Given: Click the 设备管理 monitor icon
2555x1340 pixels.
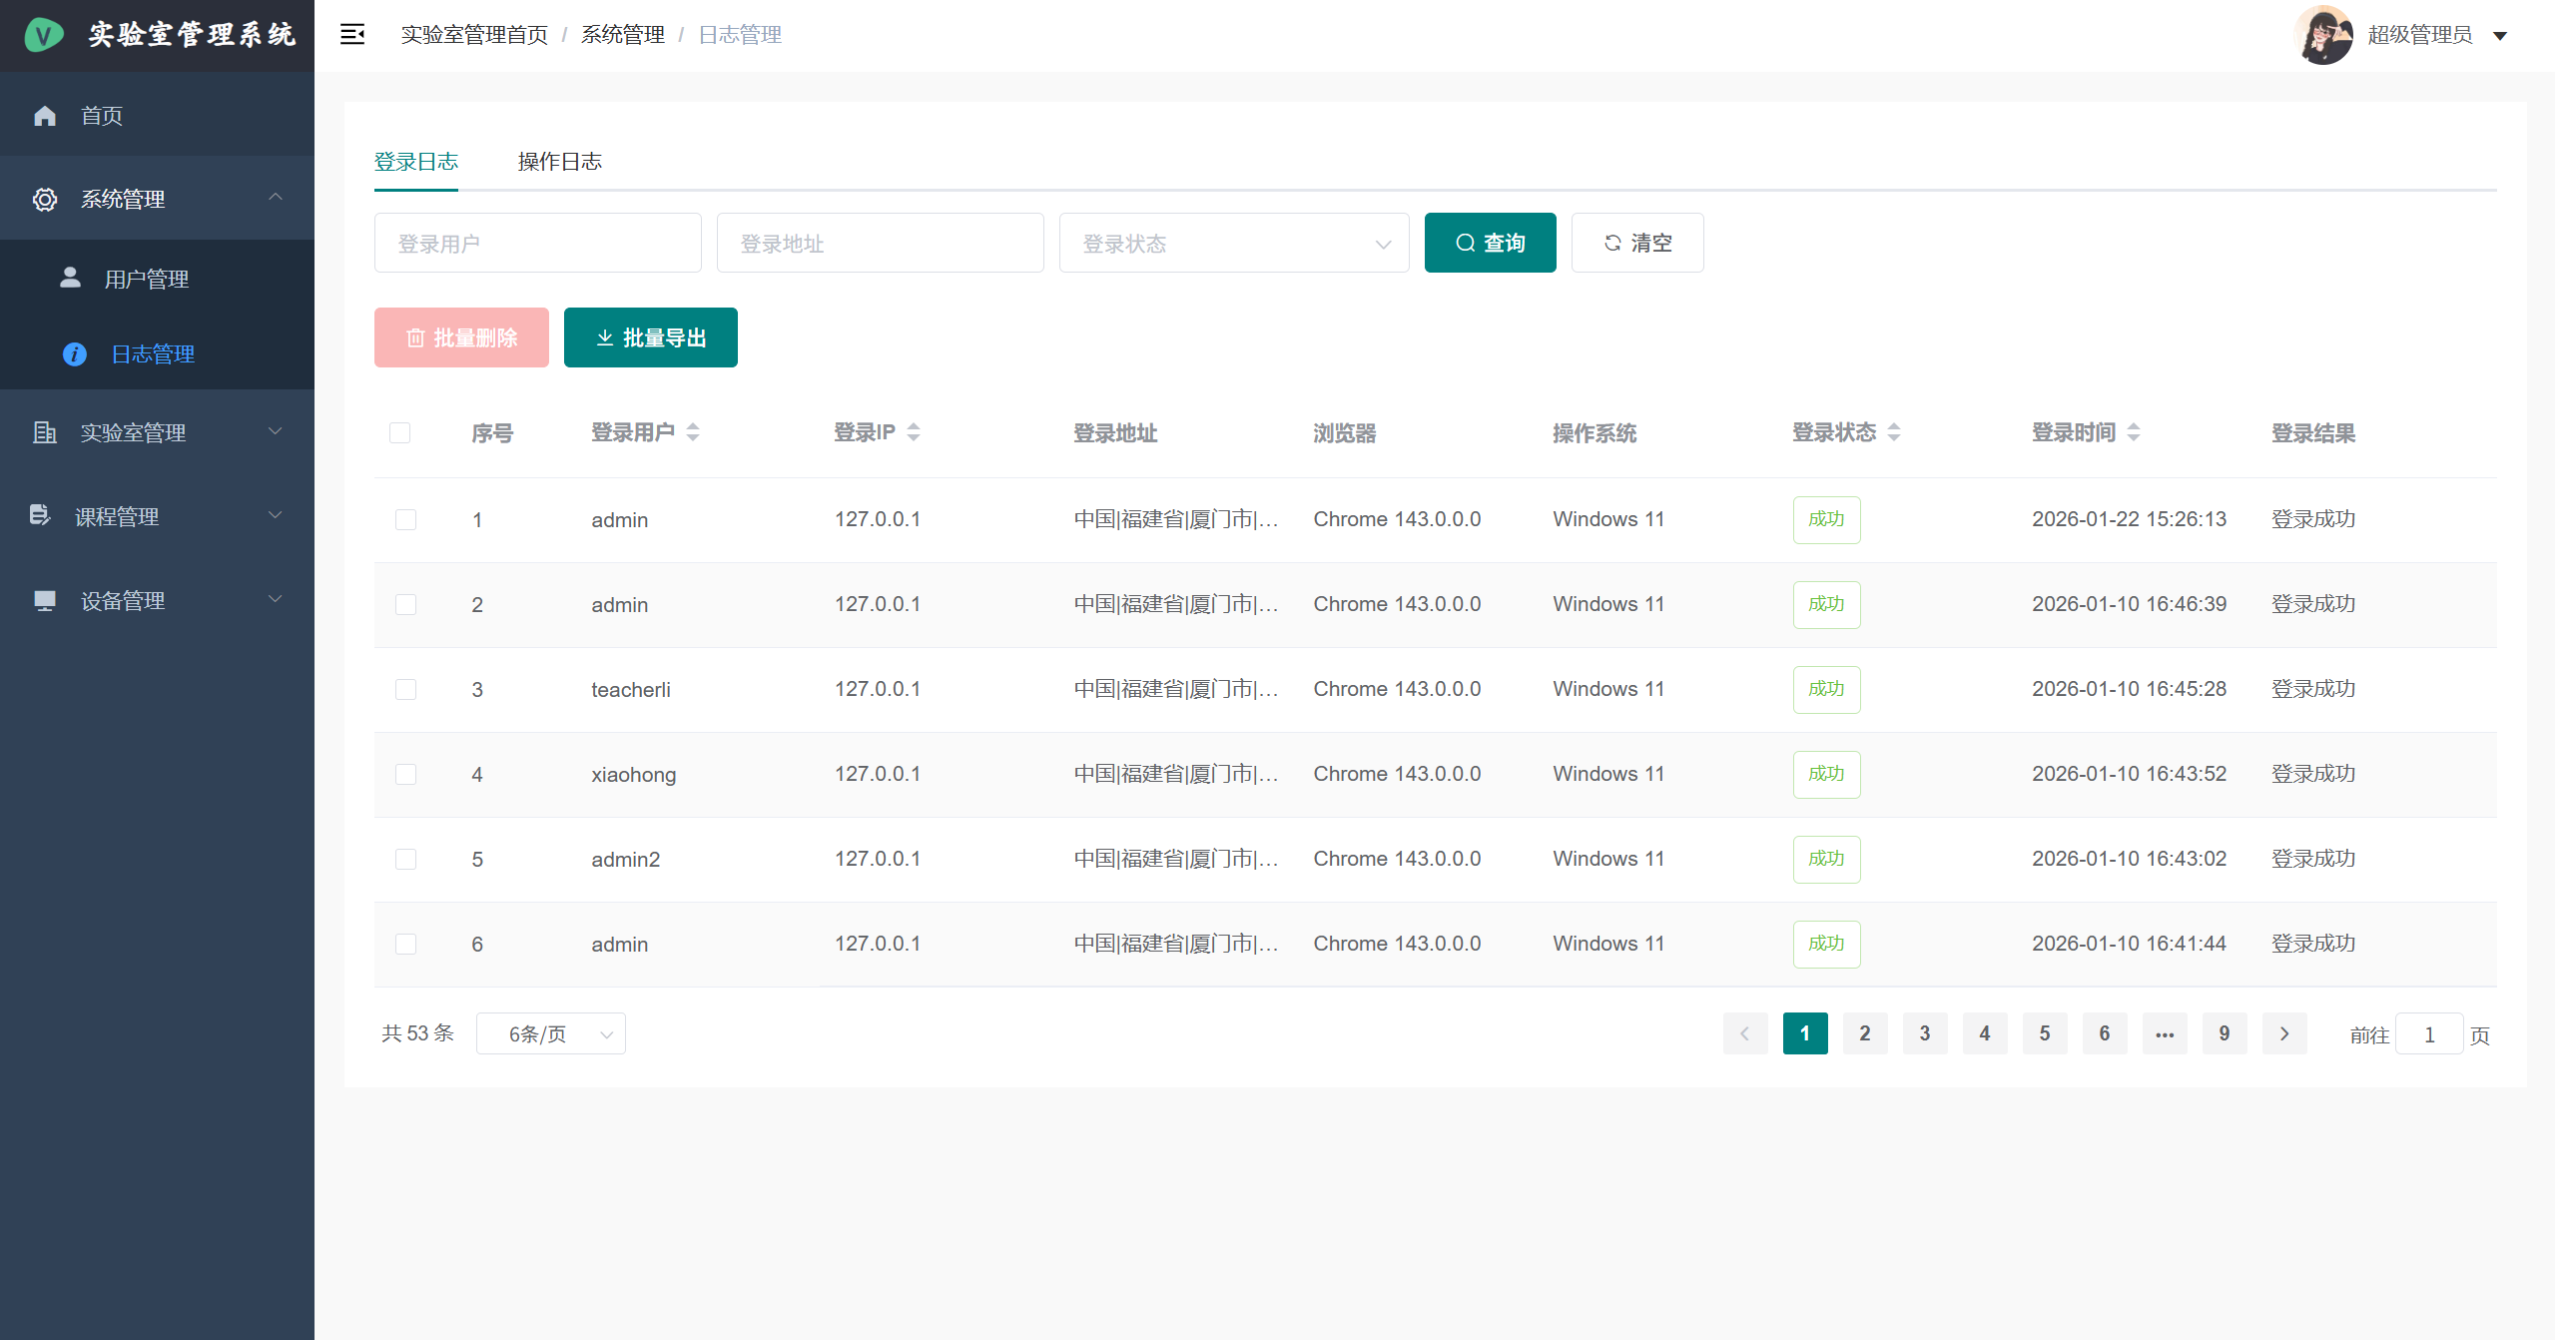Looking at the screenshot, I should click(45, 600).
